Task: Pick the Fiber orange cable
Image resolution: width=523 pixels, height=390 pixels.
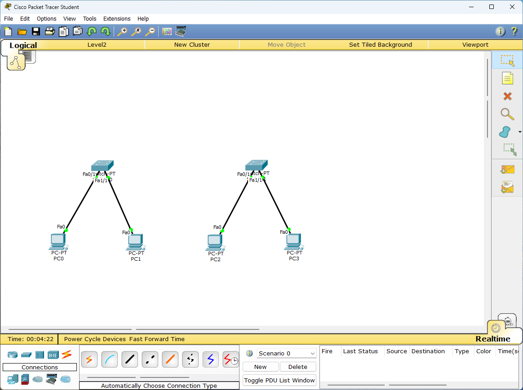Action: pos(170,359)
